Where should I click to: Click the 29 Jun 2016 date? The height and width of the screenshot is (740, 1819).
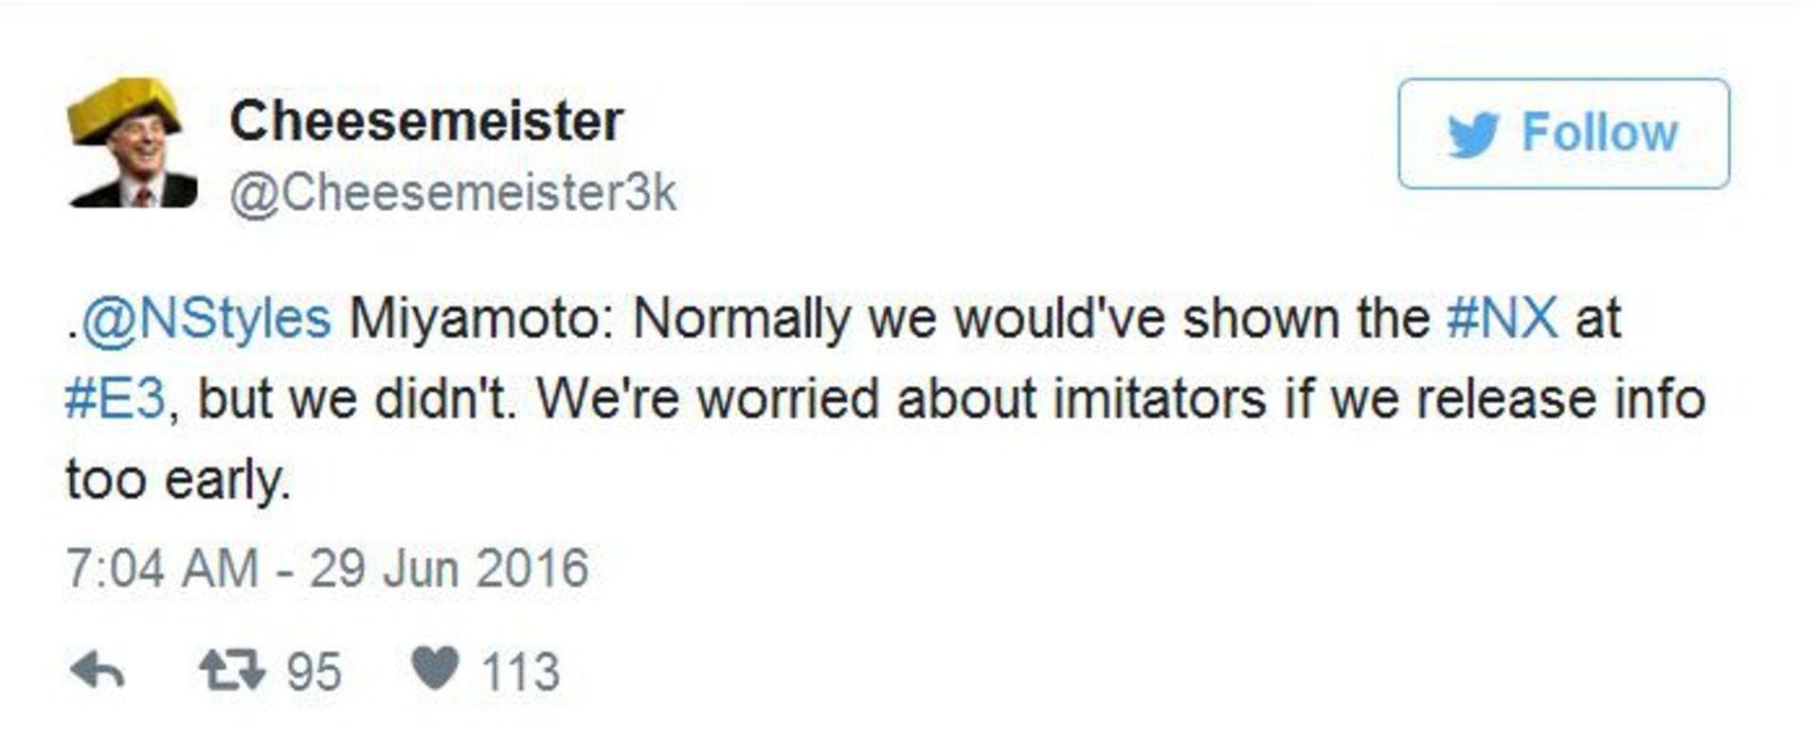tap(449, 569)
